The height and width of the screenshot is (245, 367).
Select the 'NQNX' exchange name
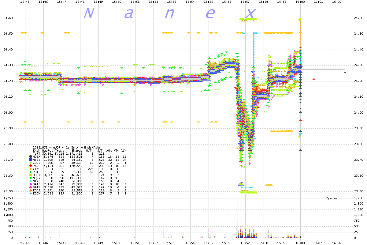pyautogui.click(x=37, y=178)
